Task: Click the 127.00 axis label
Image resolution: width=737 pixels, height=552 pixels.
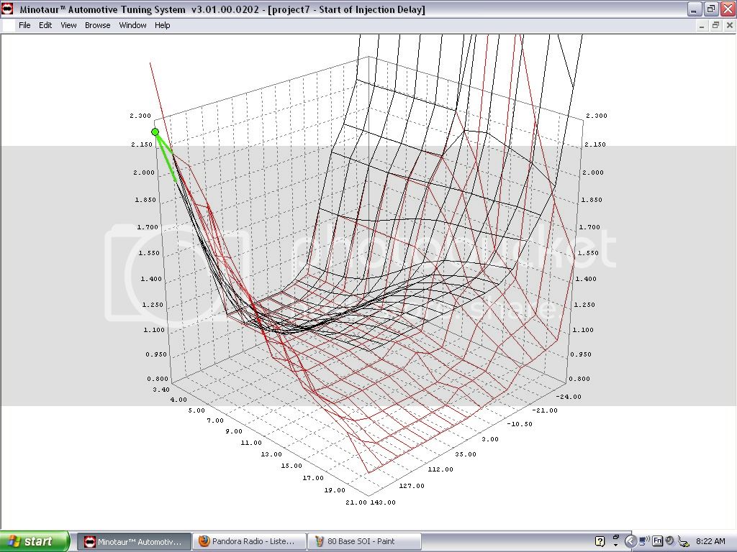Action: coord(412,486)
